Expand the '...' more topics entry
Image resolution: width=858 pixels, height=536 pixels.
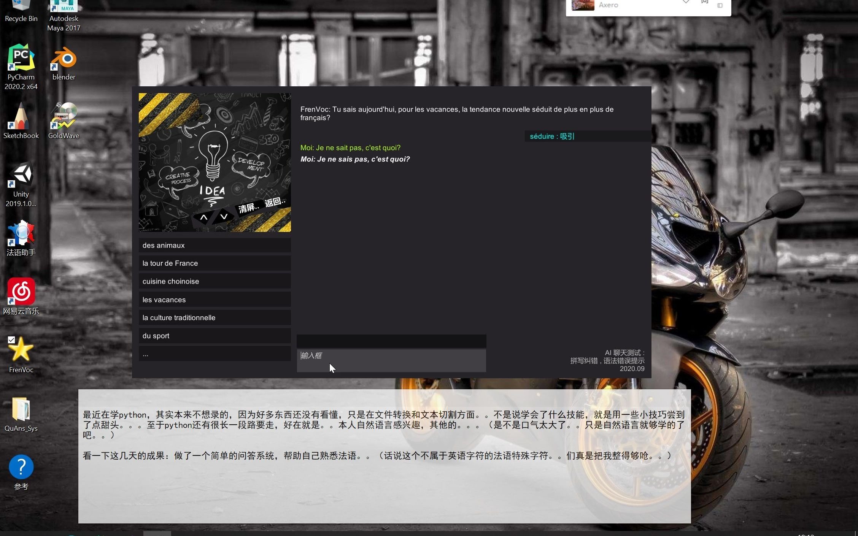pyautogui.click(x=214, y=354)
